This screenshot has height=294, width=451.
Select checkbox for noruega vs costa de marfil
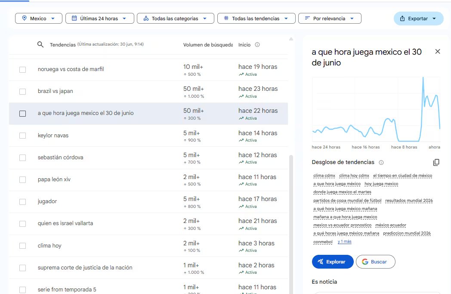tap(22, 70)
